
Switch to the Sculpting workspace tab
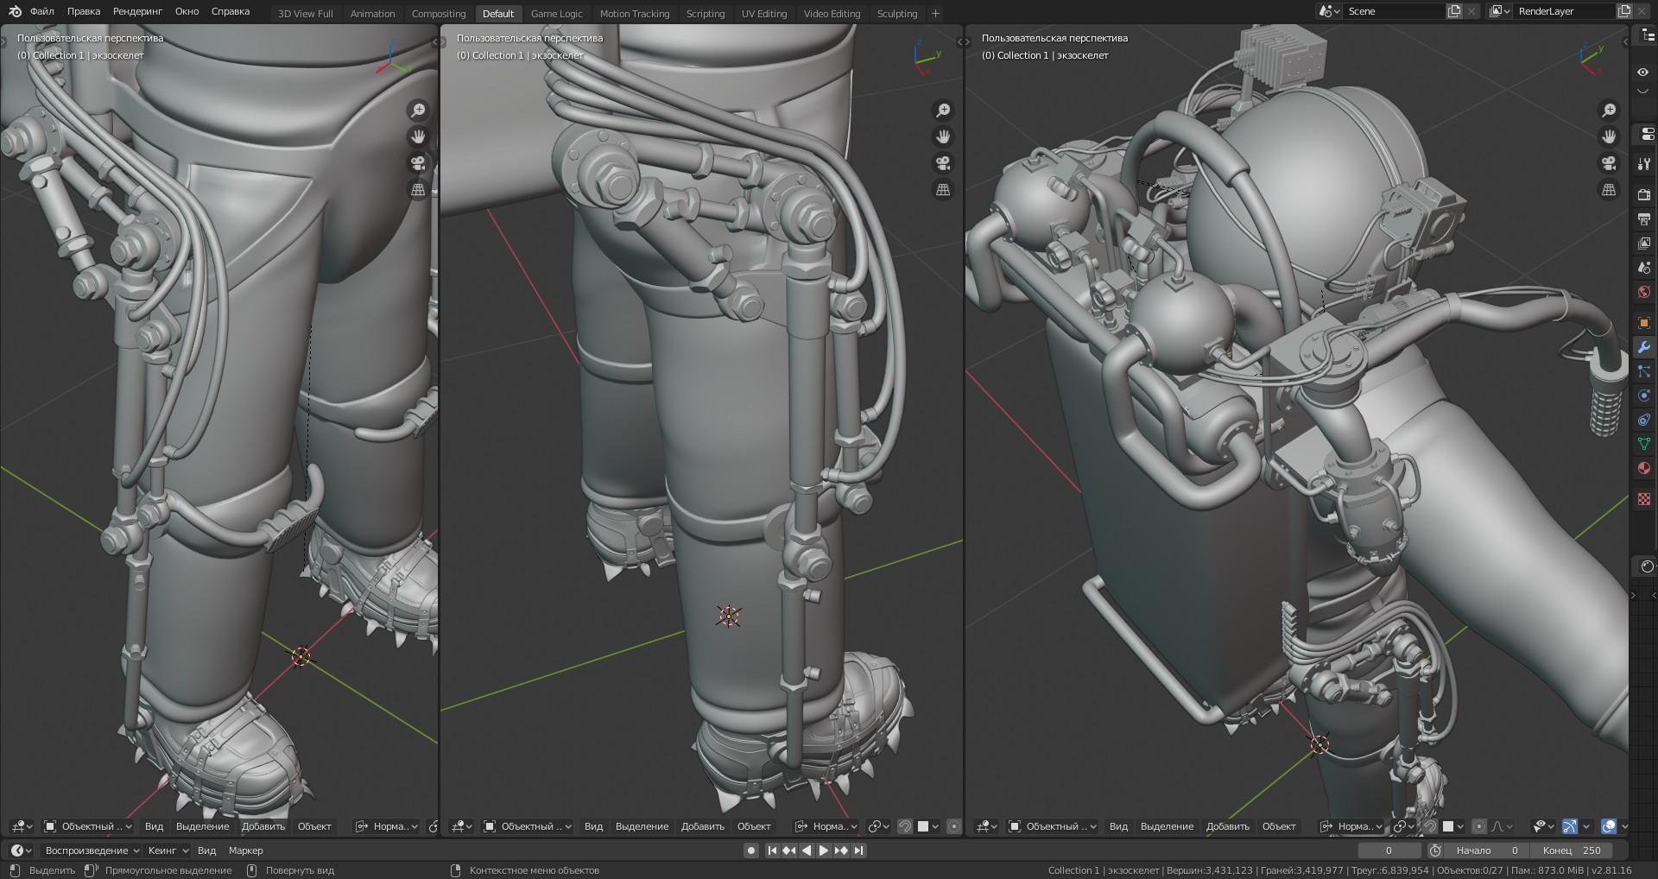tap(896, 14)
